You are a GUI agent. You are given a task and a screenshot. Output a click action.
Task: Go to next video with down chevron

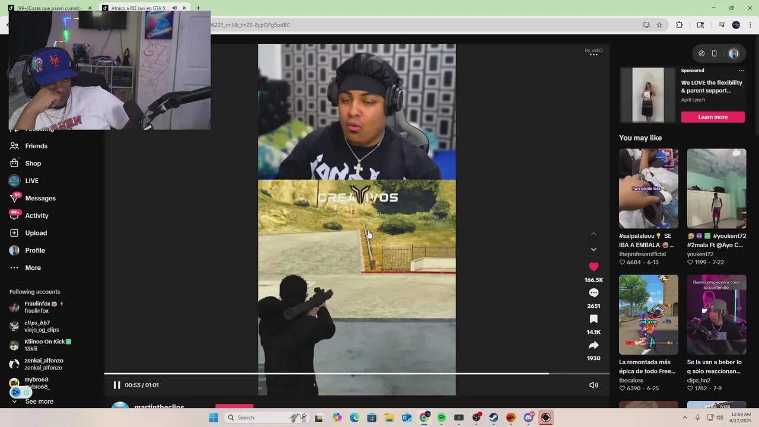coord(594,250)
